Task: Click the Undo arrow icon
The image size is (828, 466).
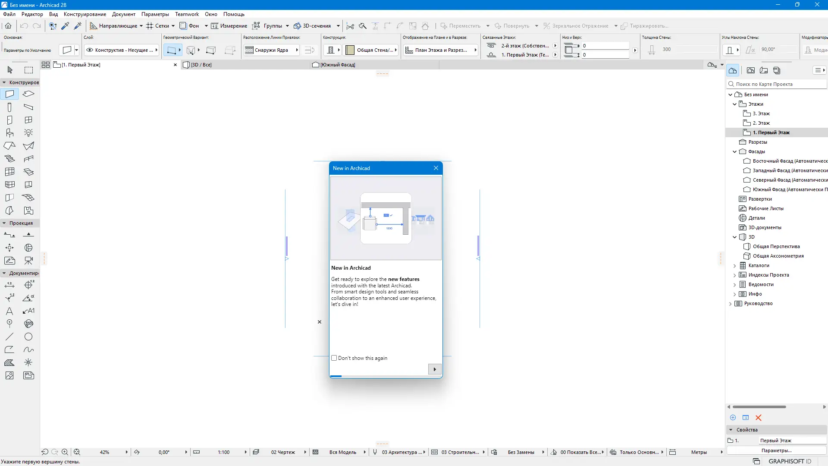Action: pos(24,26)
